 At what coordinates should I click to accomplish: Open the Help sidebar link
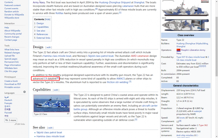tap(7, 28)
